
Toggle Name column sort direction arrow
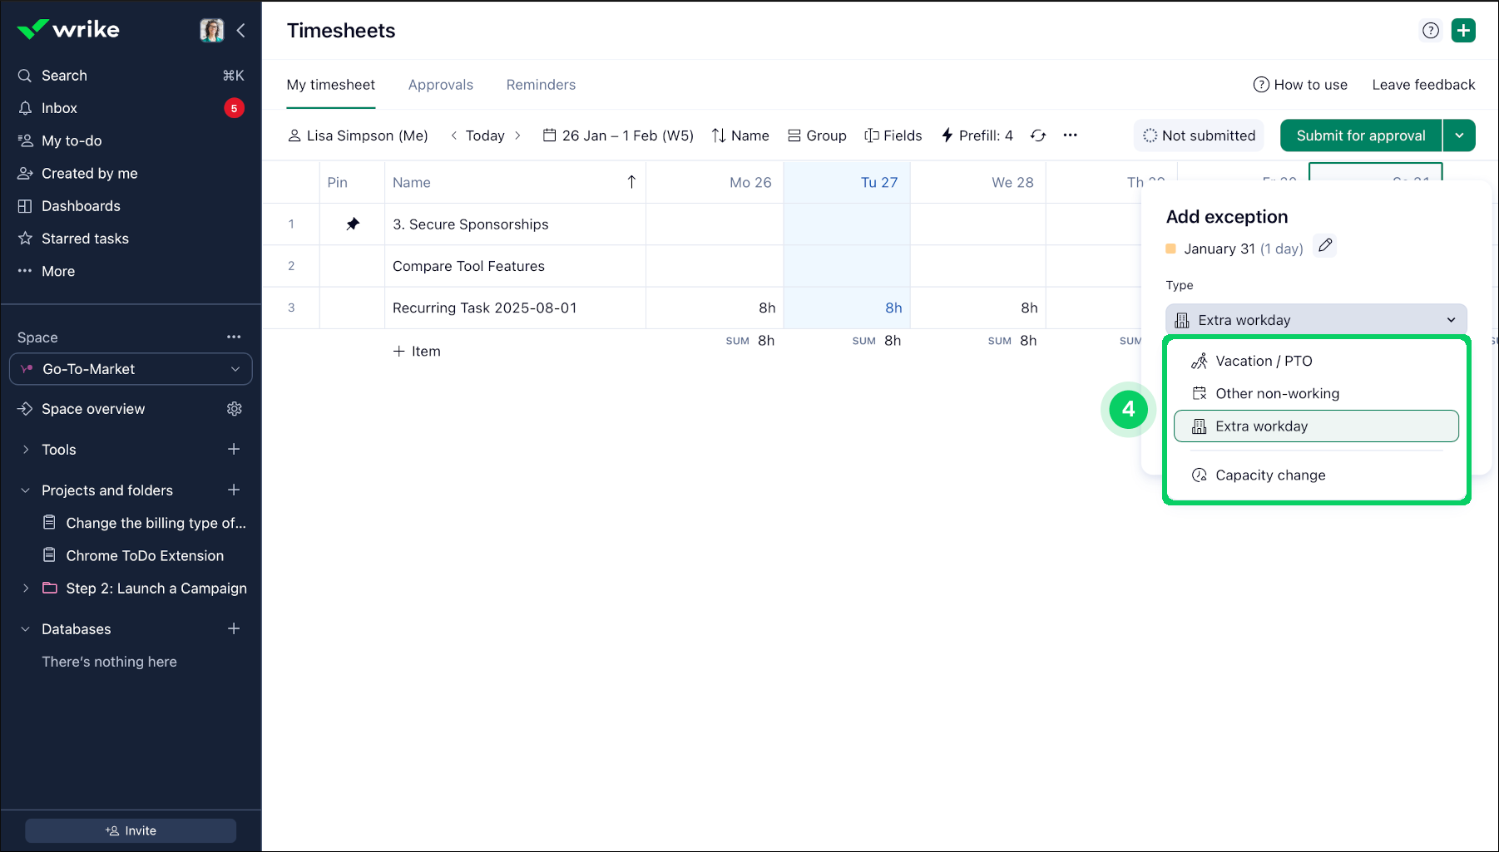[631, 182]
